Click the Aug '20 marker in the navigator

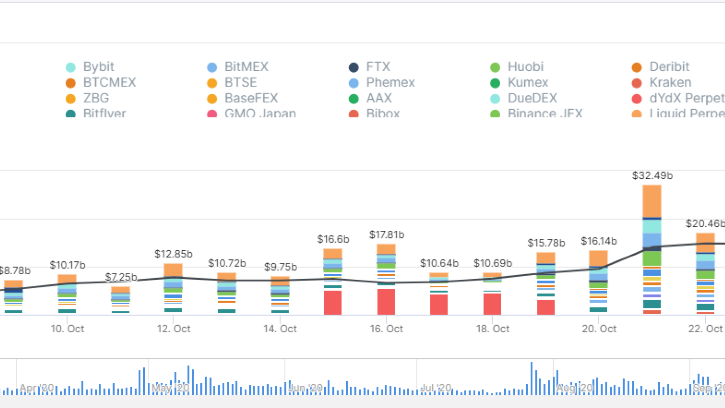coord(575,388)
